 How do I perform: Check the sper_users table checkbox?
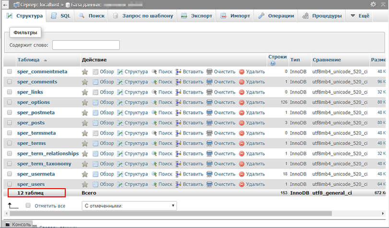coord(10,184)
